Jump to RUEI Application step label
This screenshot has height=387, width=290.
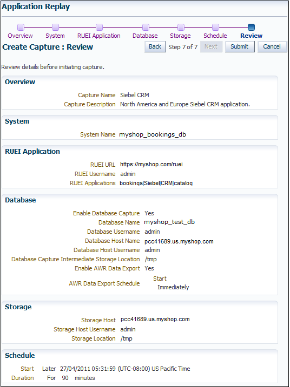coord(99,36)
